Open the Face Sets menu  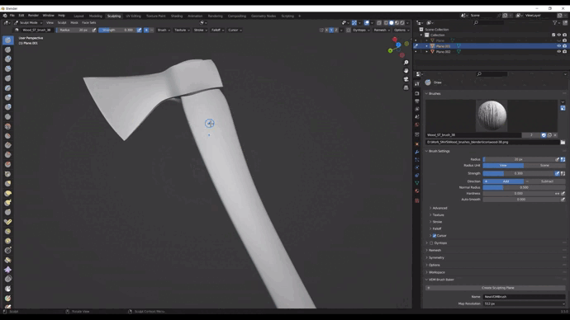89,22
